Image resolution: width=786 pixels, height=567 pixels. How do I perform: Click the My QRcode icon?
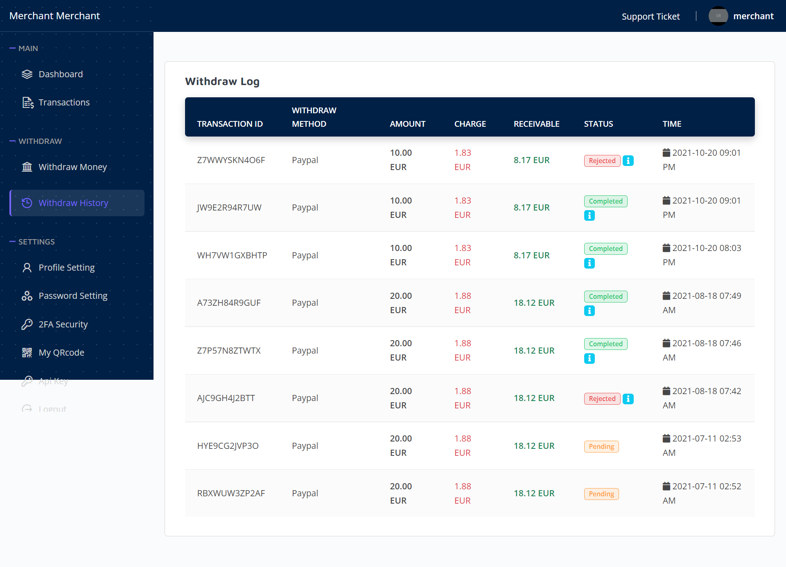point(27,353)
